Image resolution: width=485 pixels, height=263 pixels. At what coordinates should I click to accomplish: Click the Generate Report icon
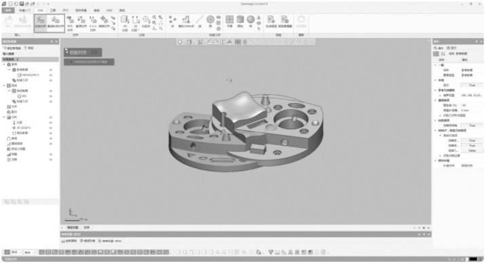point(271,22)
